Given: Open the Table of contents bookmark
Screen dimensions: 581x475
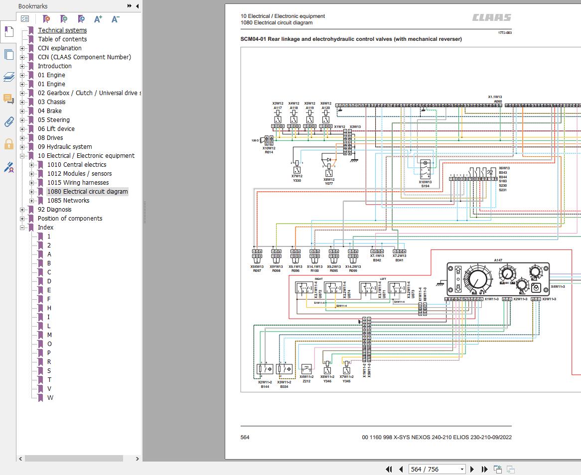Looking at the screenshot, I should pos(62,39).
